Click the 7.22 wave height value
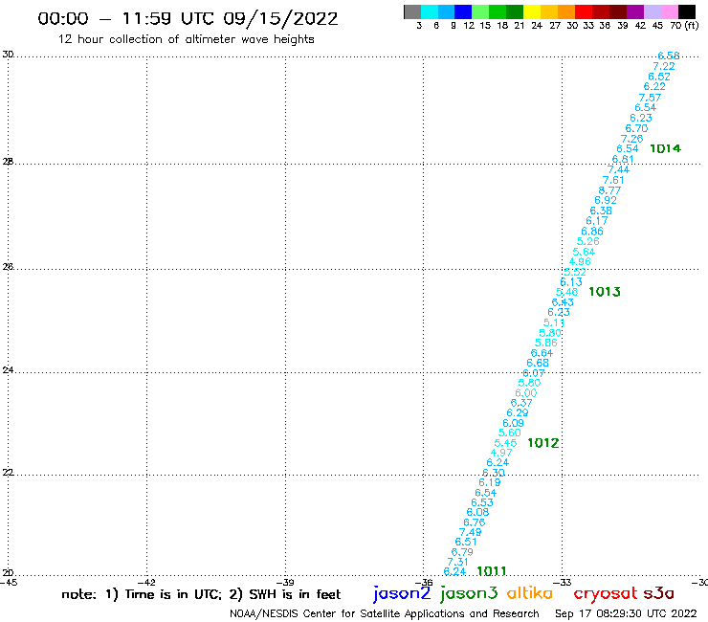708x622 pixels. coord(664,66)
